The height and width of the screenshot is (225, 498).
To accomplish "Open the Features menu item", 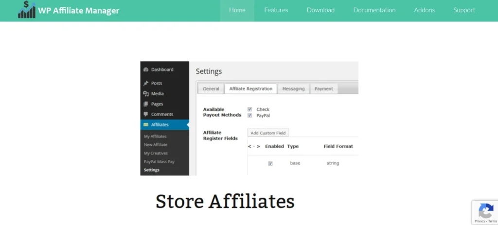I will [x=276, y=10].
